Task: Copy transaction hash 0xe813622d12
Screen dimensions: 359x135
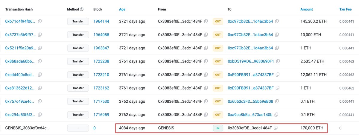Action: (x=40, y=88)
